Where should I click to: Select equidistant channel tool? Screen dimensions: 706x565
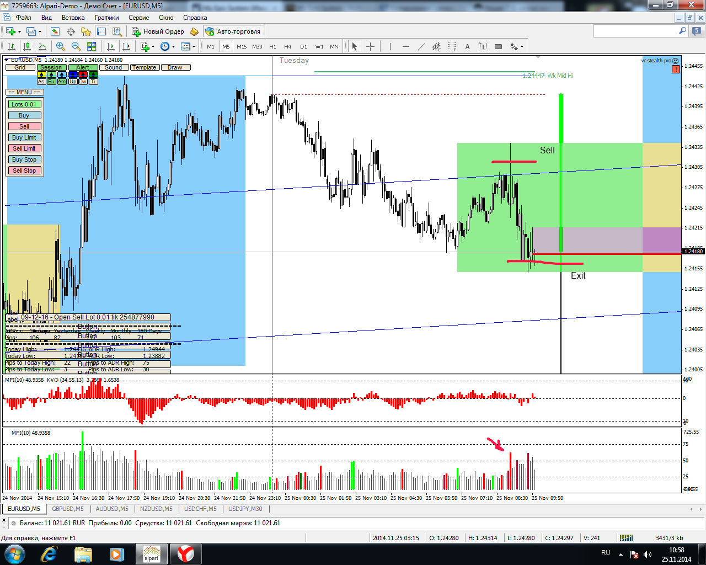[437, 46]
